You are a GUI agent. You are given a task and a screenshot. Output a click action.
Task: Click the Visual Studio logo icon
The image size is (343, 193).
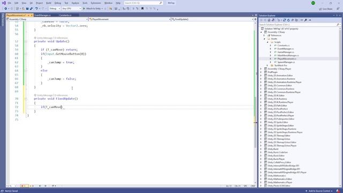[4, 3]
